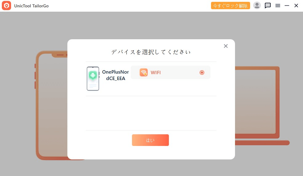Select the OnePlusNordCE_EEA device name

(115, 75)
